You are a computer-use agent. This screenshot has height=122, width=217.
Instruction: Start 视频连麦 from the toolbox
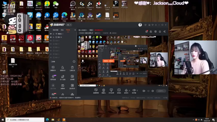53,78
